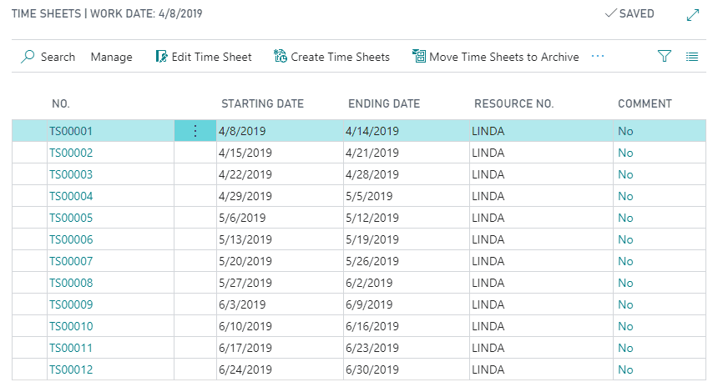718x387 pixels.
Task: Click the Create Time Sheets icon
Action: [x=281, y=57]
